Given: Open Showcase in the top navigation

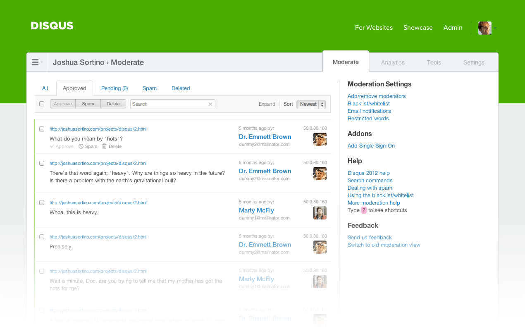Looking at the screenshot, I should click(418, 28).
